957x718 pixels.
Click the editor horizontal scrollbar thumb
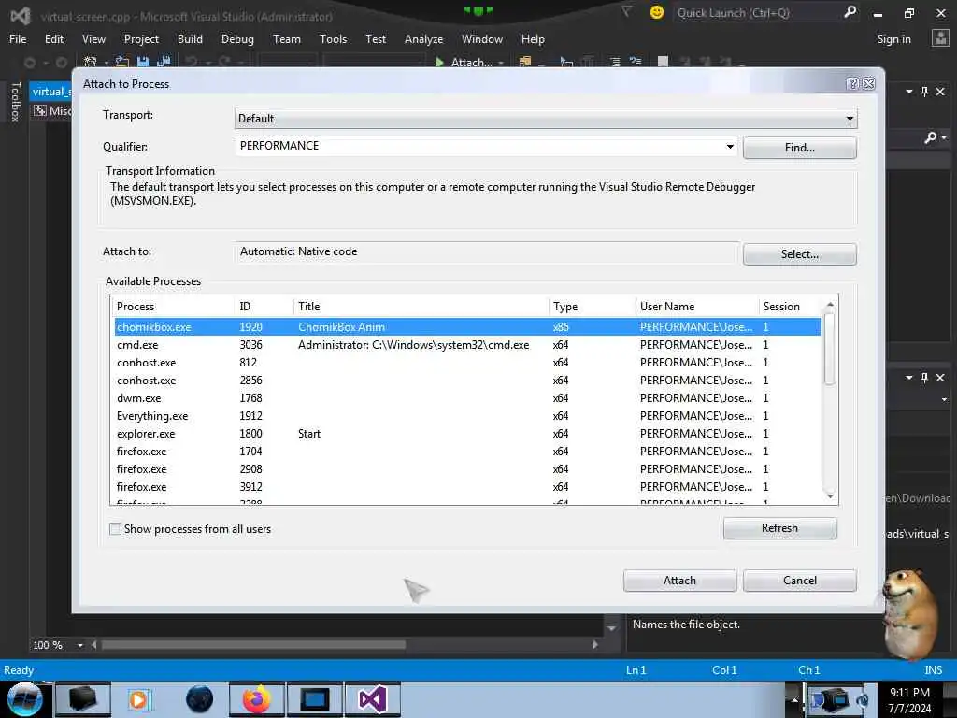(x=253, y=645)
